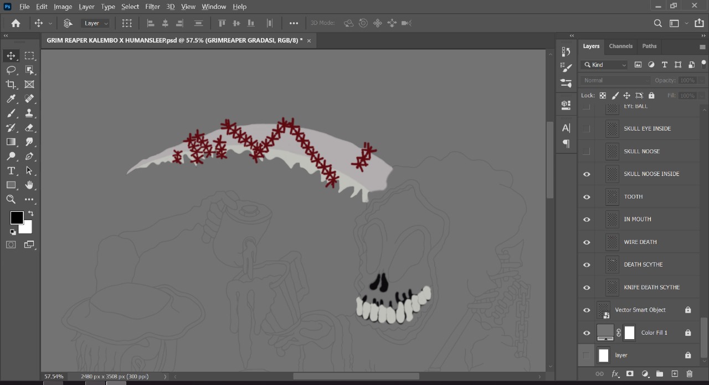709x385 pixels.
Task: Select the Path Selection tool
Action: pos(29,171)
